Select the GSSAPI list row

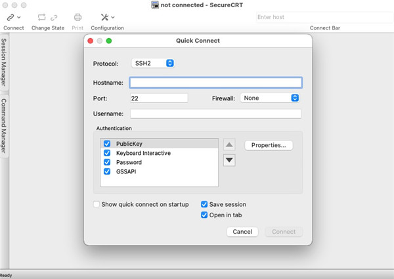tap(160, 171)
